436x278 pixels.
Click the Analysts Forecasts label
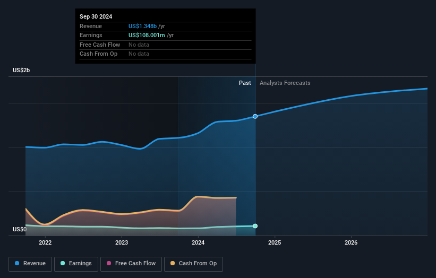pos(285,83)
